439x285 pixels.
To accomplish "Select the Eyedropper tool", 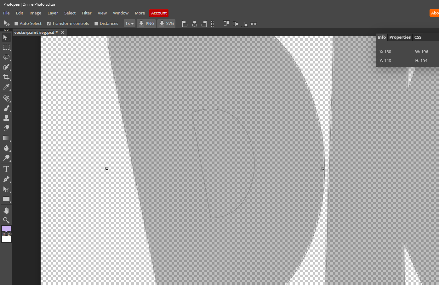I will [x=6, y=87].
